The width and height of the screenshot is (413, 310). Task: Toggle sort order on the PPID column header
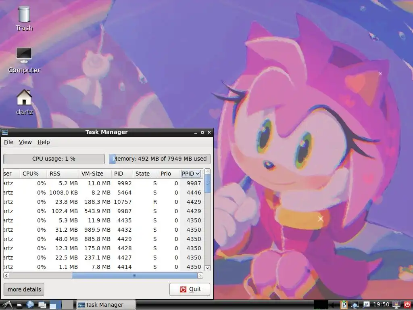[191, 174]
